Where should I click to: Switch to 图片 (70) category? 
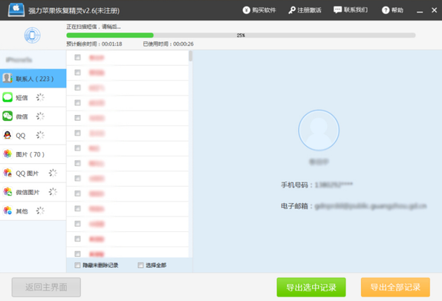coord(33,154)
